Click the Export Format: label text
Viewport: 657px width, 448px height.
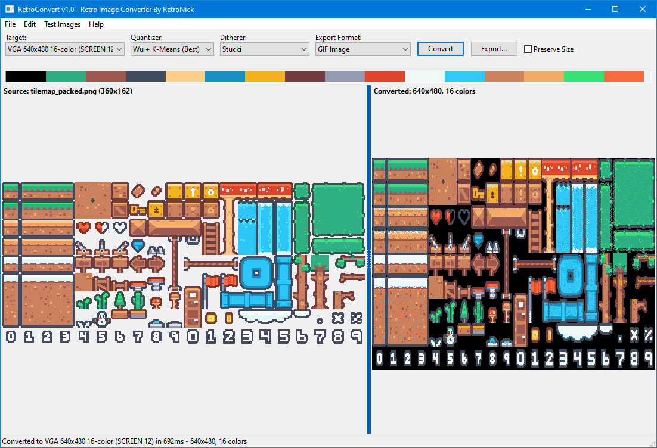339,38
